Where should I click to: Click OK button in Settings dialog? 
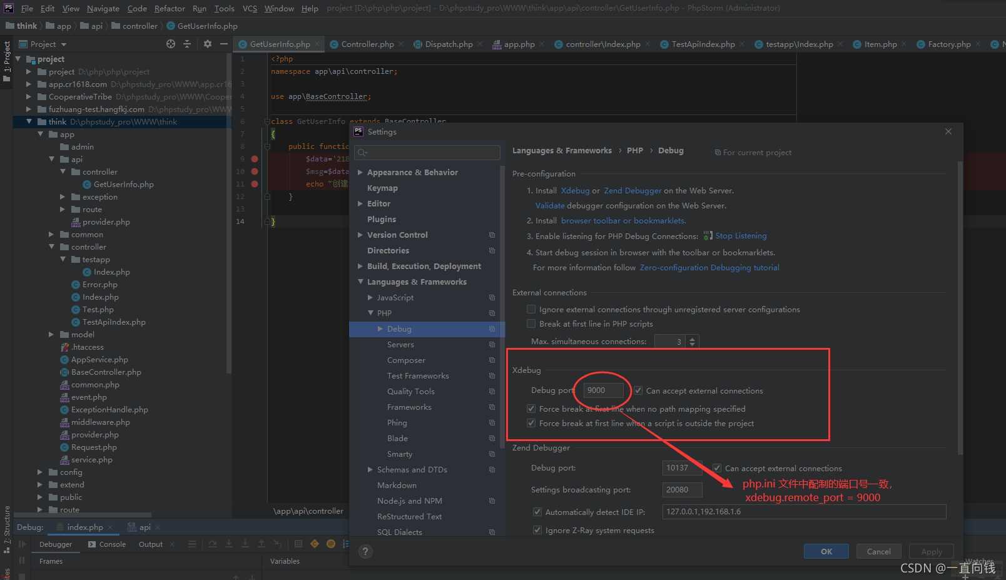[826, 551]
